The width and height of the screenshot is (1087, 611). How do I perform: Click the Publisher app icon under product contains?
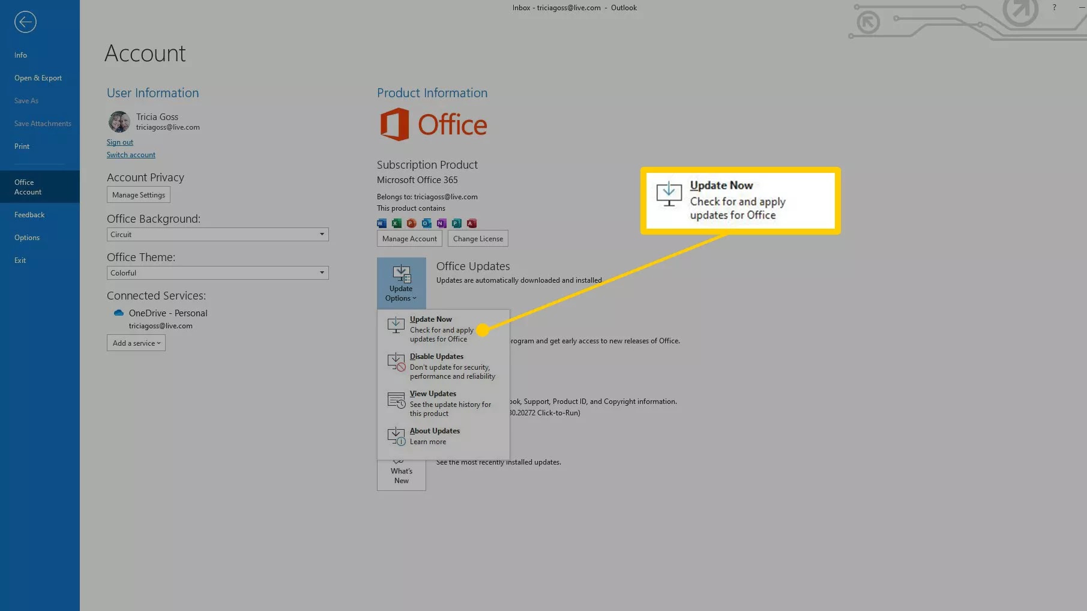pyautogui.click(x=457, y=223)
